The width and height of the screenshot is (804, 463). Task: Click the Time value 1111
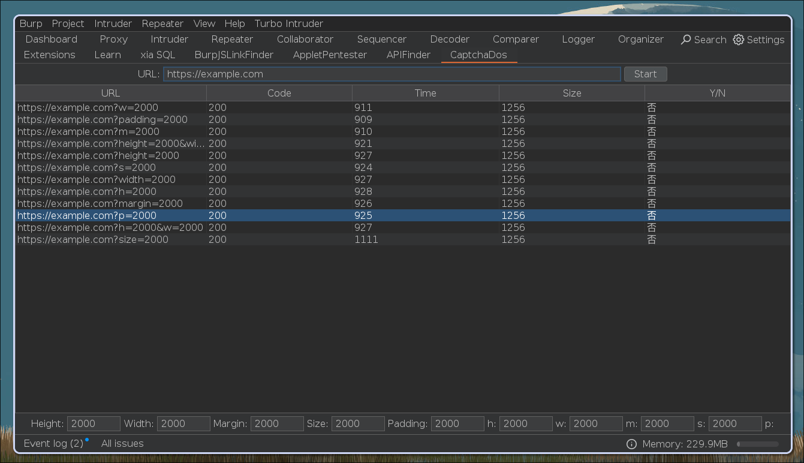(x=366, y=239)
